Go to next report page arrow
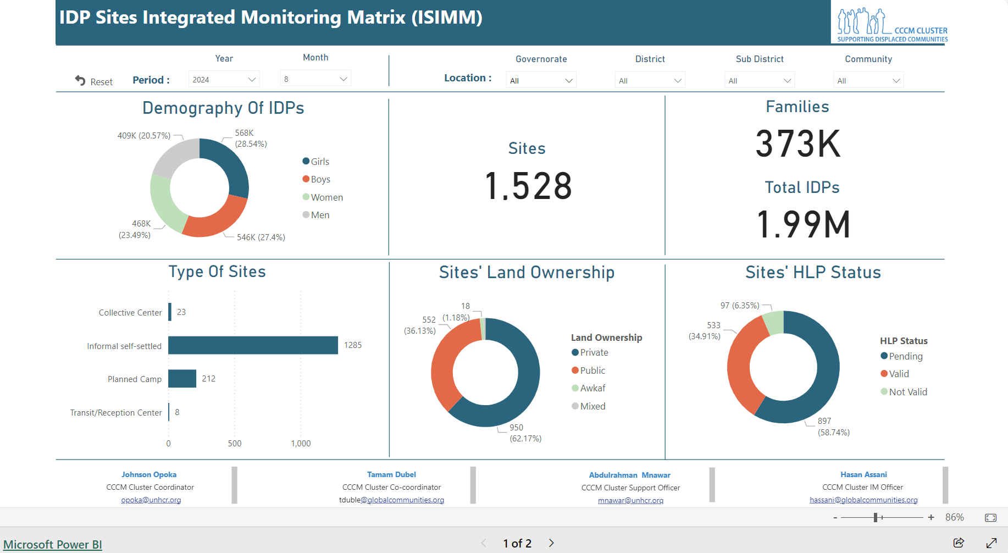Viewport: 1008px width, 553px height. click(551, 543)
